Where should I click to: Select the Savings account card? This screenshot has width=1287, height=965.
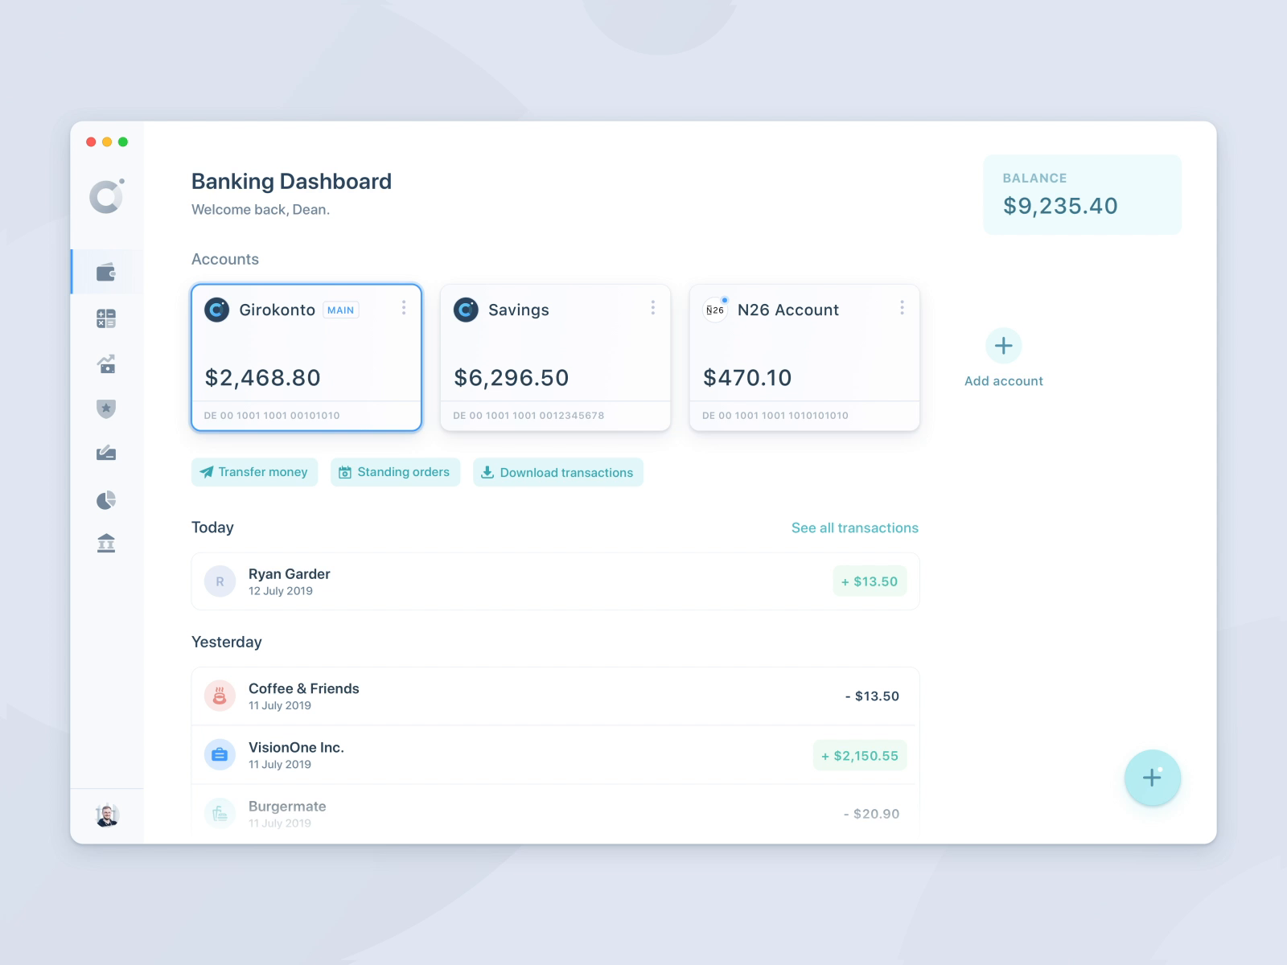[x=555, y=358]
